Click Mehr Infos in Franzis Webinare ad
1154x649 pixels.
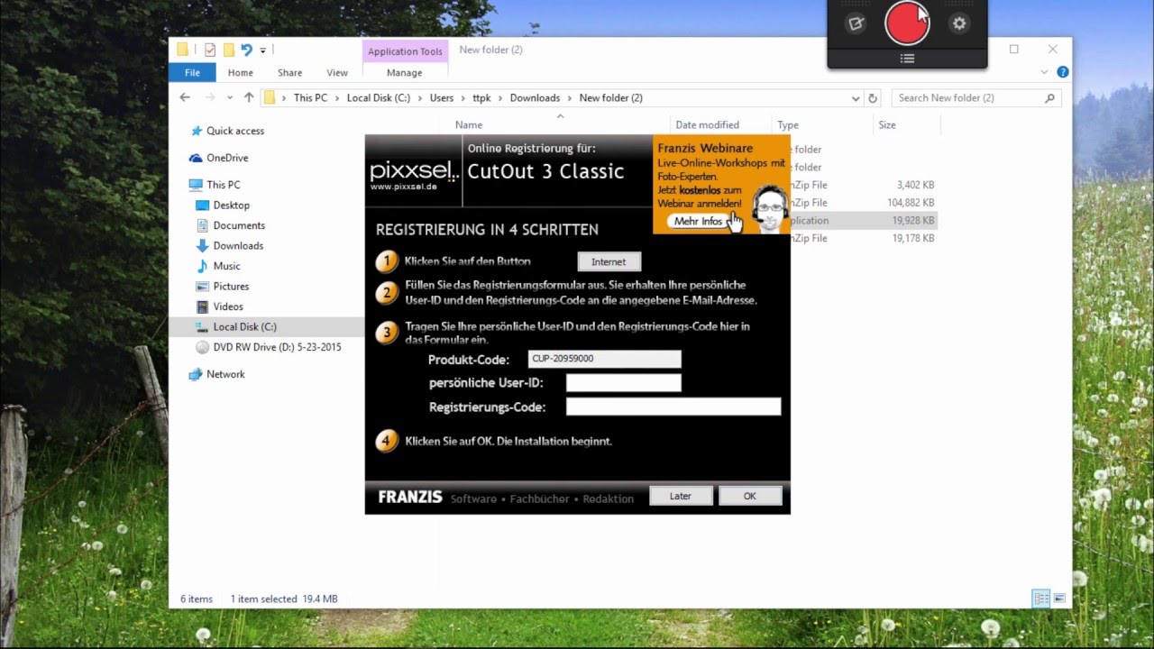(x=698, y=221)
